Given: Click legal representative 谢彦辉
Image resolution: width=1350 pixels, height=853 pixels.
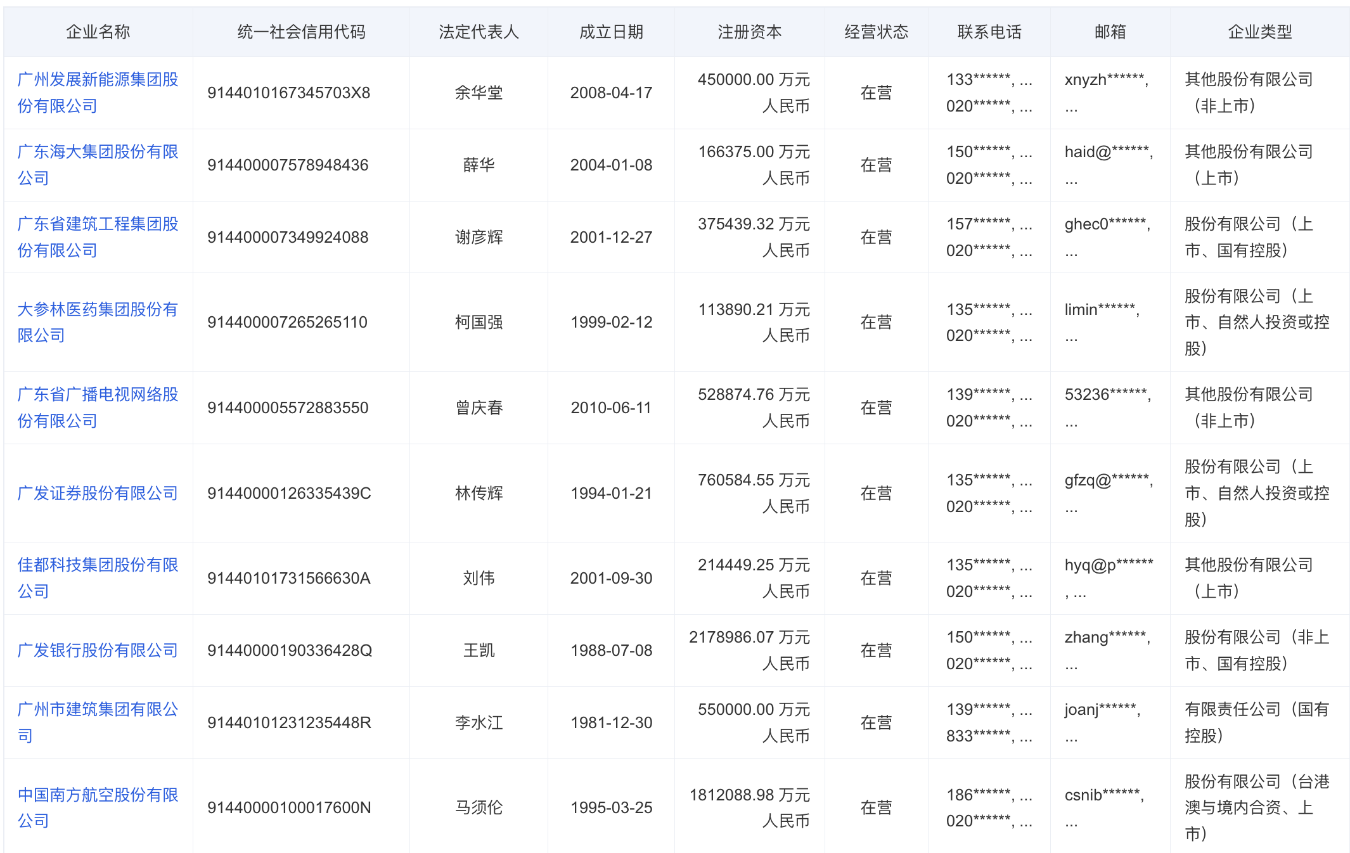Looking at the screenshot, I should (x=479, y=237).
